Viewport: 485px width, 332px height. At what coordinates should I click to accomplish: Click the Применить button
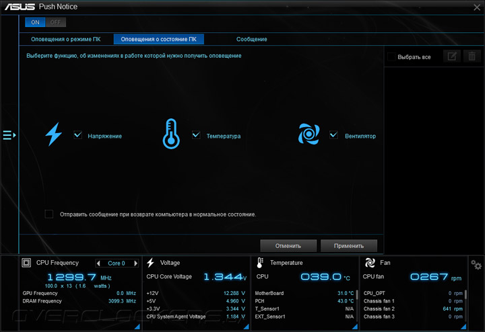[x=349, y=246]
